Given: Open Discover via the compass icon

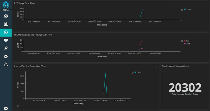Looking at the screenshot, I should click(x=6, y=16).
